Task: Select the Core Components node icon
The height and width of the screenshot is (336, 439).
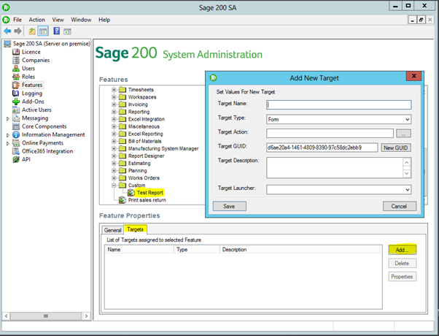Action: [16, 126]
